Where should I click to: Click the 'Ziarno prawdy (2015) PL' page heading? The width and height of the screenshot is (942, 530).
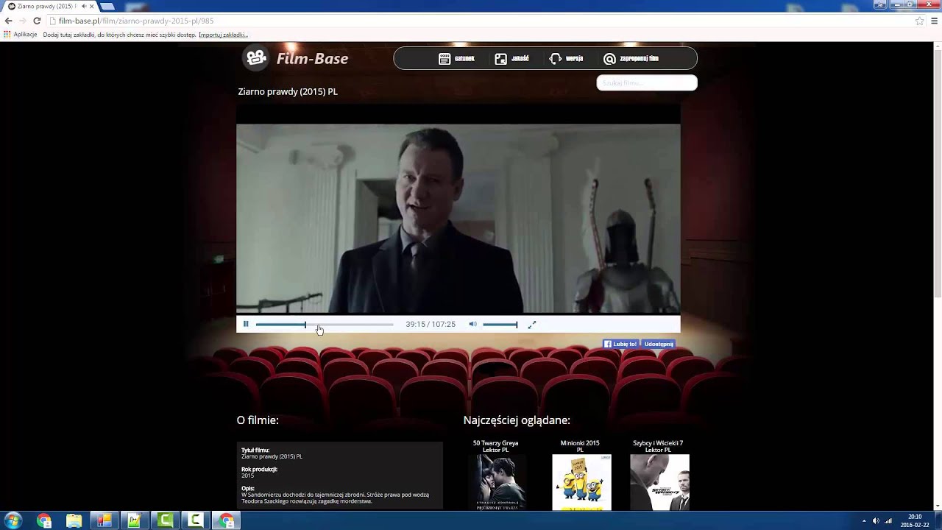click(288, 91)
